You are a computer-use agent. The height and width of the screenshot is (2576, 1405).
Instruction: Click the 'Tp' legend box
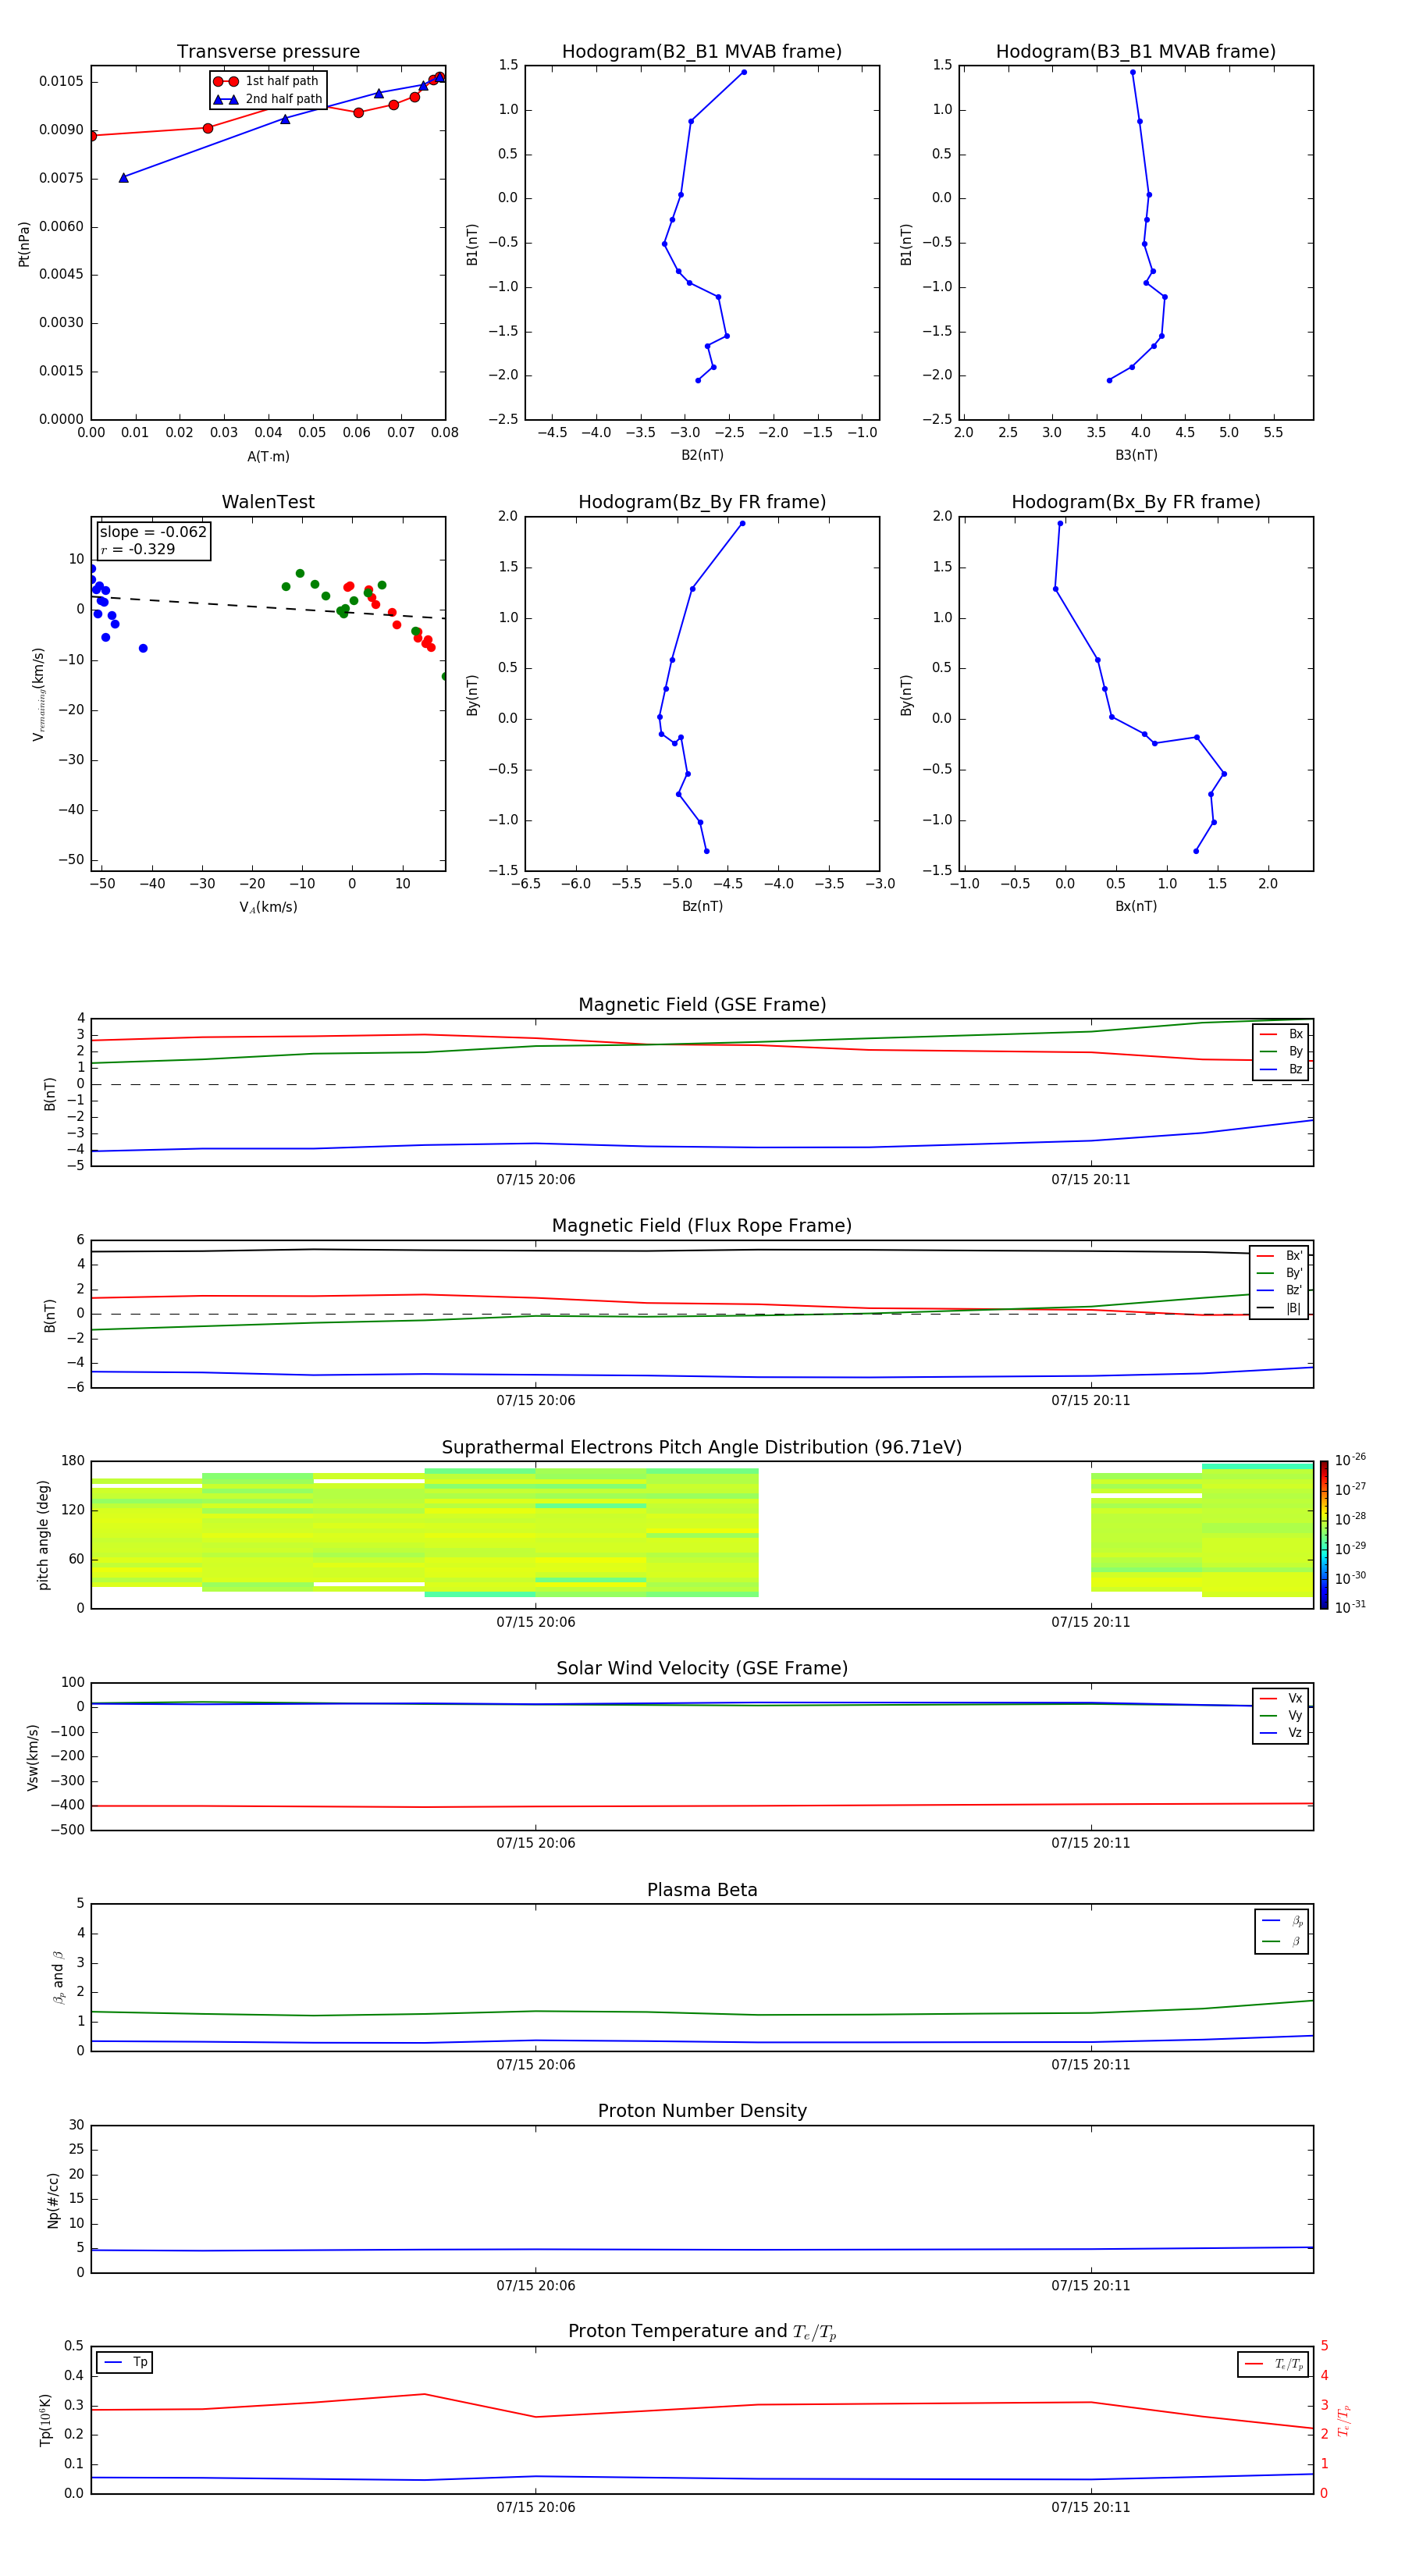pos(124,2362)
